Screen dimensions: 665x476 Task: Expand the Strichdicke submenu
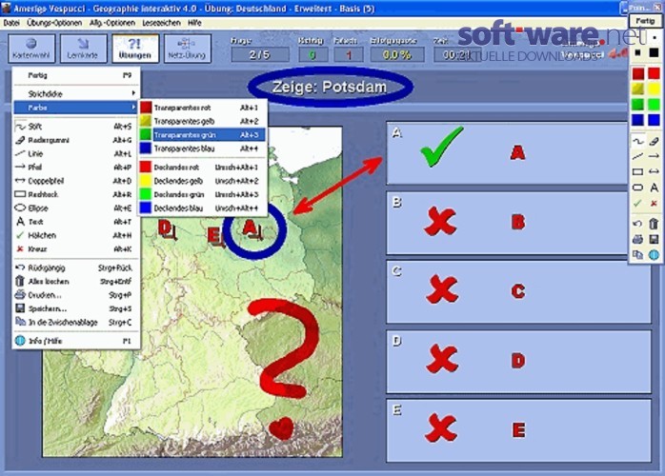click(x=76, y=93)
